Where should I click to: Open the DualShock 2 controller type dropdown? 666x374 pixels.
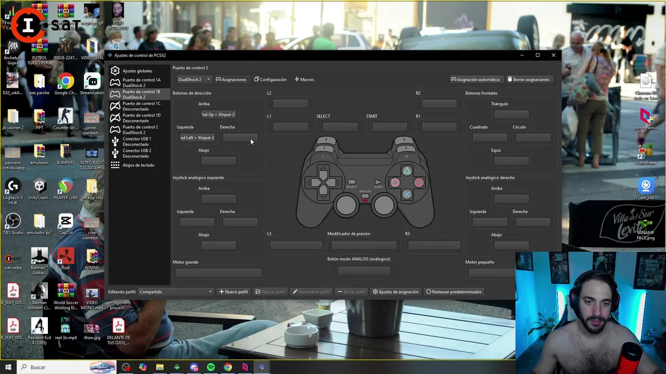click(x=194, y=79)
